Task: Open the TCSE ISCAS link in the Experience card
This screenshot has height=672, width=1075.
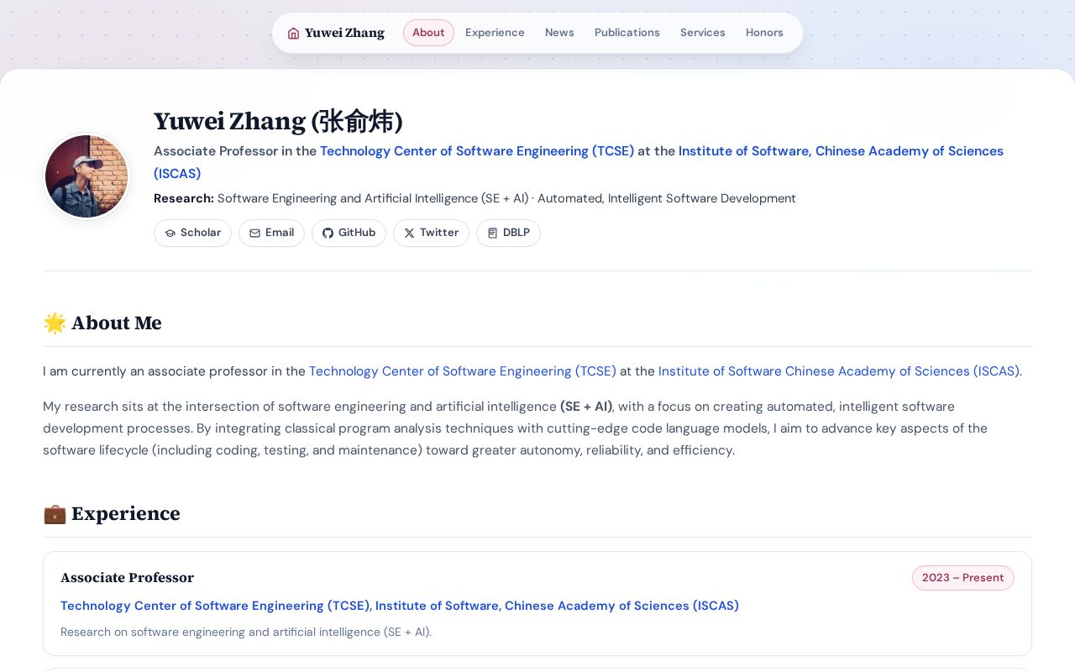Action: pos(400,606)
